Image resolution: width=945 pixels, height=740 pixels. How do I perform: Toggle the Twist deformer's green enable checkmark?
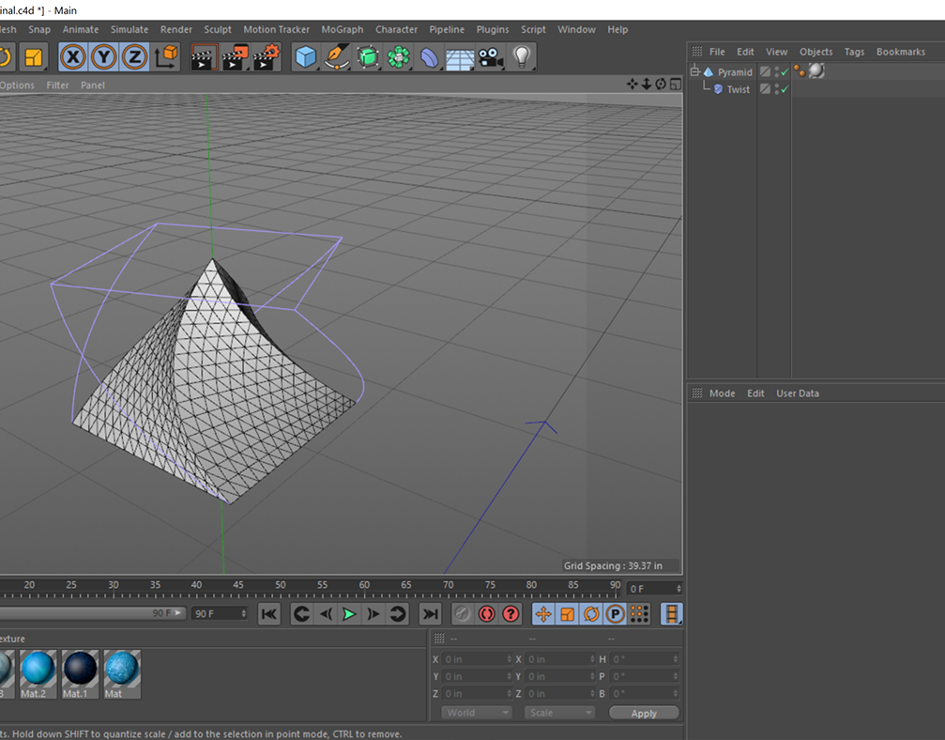[785, 90]
